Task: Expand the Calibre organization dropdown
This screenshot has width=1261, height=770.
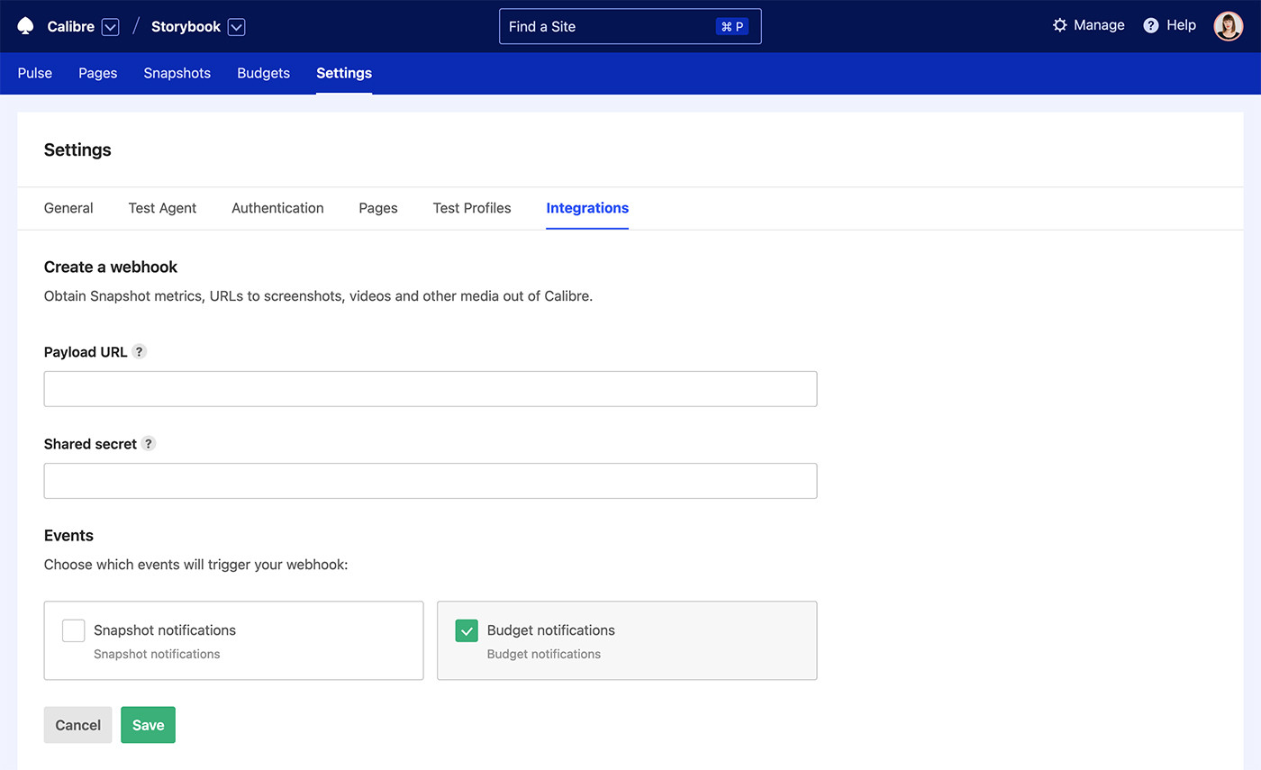Action: click(110, 26)
